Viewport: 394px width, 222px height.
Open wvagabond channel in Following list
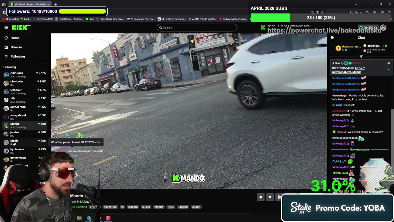tap(25, 117)
